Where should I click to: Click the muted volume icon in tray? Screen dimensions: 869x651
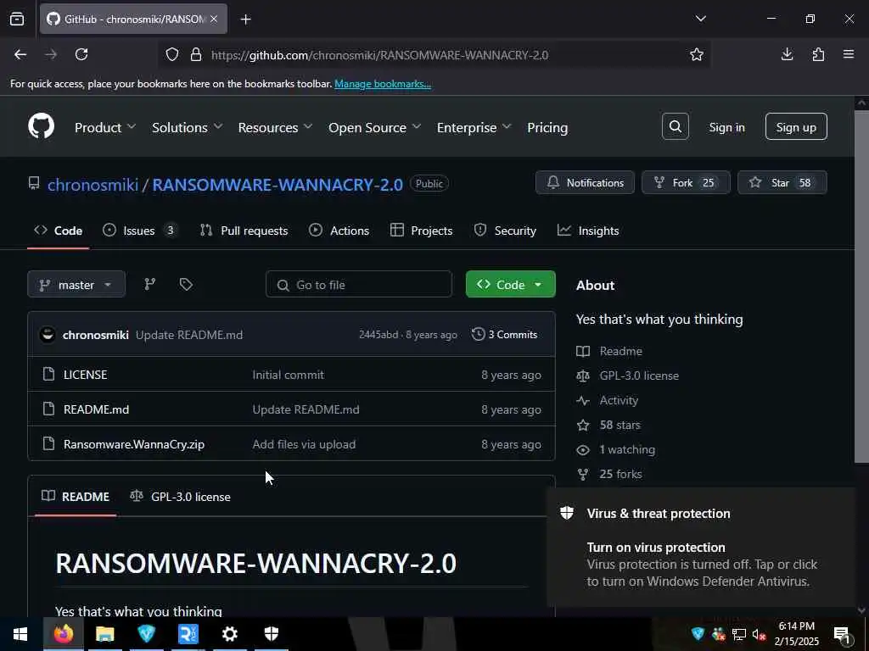(759, 634)
